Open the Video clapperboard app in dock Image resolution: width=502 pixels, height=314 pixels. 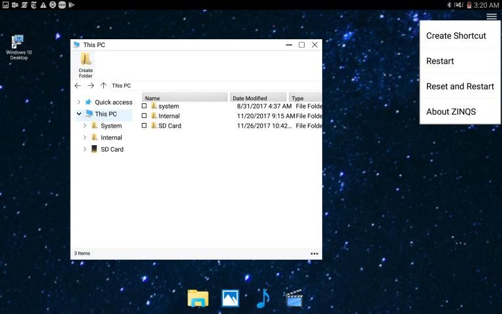294,298
